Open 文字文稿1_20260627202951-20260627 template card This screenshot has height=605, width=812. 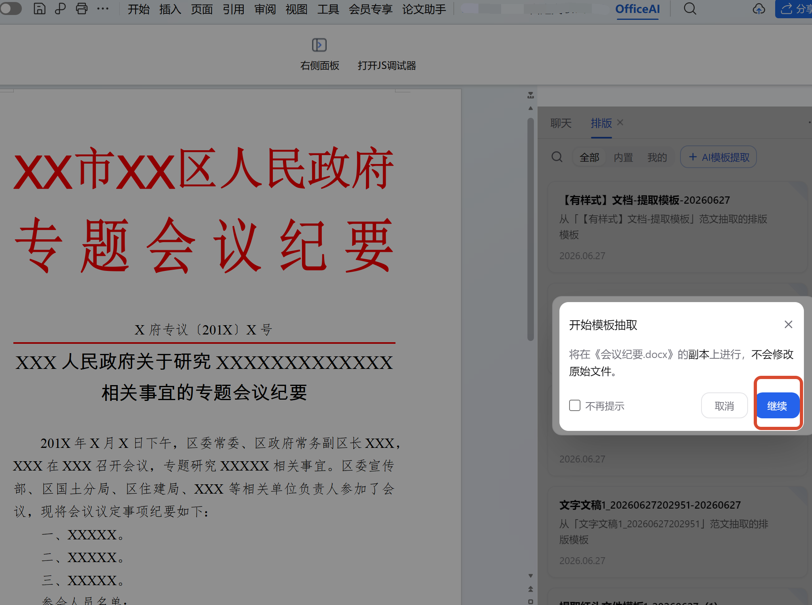point(678,532)
